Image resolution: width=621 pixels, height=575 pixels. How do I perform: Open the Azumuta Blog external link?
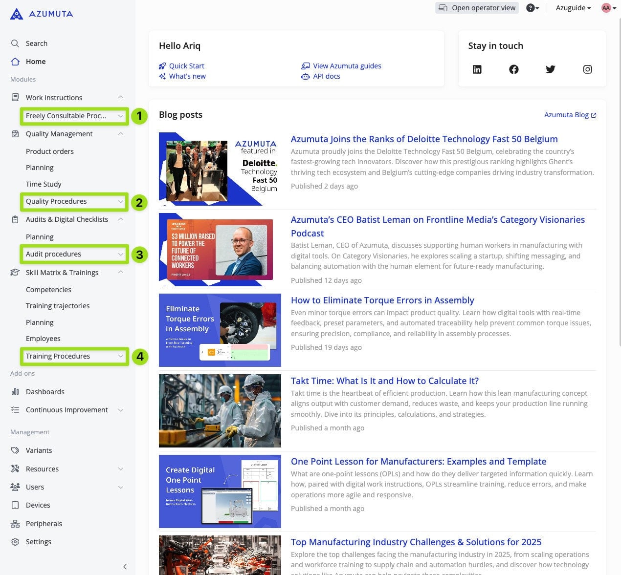[x=570, y=115]
